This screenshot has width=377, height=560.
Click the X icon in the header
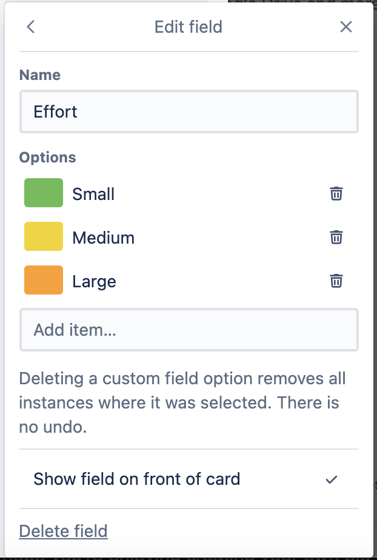click(345, 27)
